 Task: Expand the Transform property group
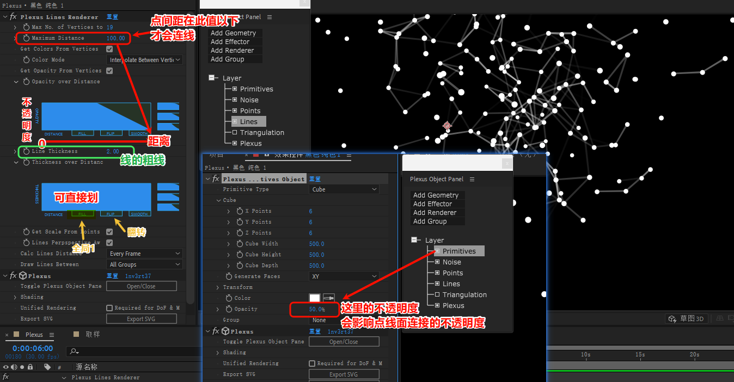pyautogui.click(x=218, y=287)
